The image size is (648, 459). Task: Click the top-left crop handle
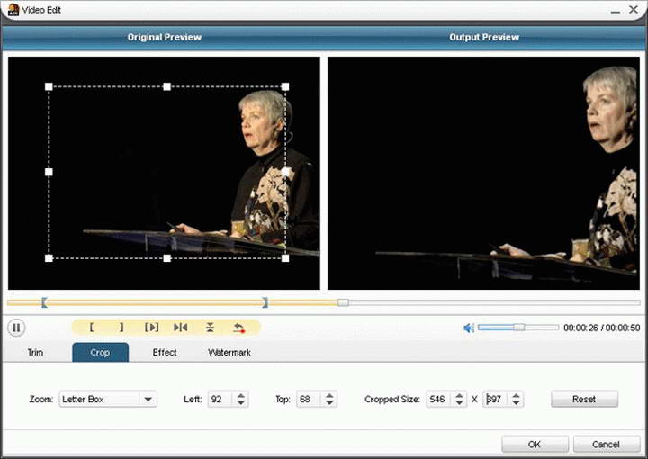point(49,86)
